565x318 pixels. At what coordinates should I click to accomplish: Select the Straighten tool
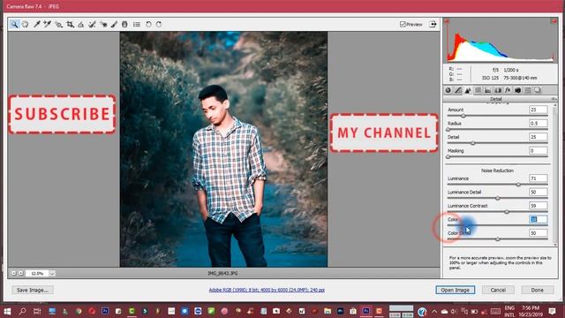80,24
